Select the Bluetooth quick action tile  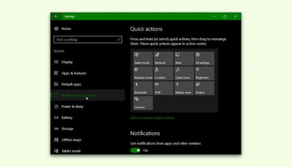click(143, 88)
